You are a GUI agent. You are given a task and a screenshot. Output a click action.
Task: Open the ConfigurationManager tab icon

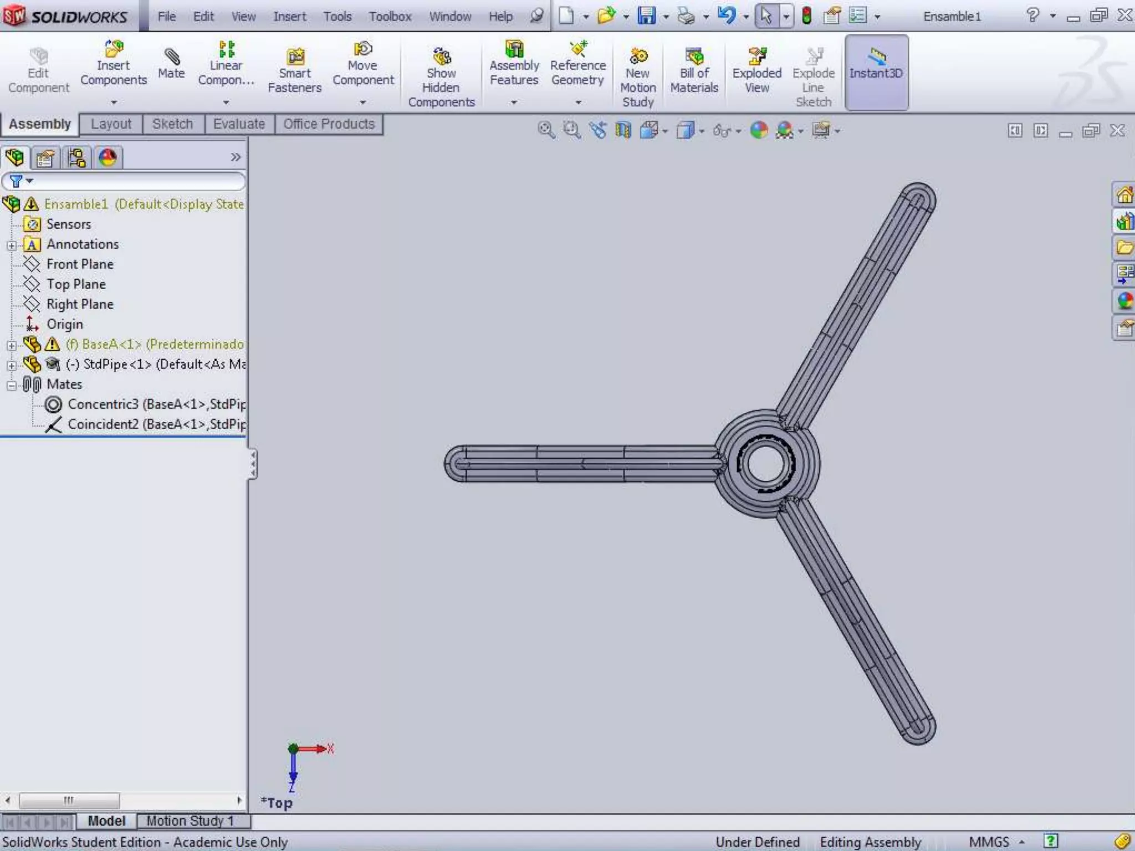point(76,158)
